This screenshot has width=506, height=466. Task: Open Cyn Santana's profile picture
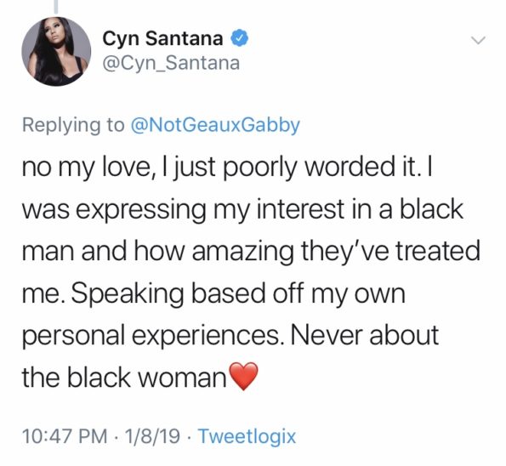tap(56, 51)
